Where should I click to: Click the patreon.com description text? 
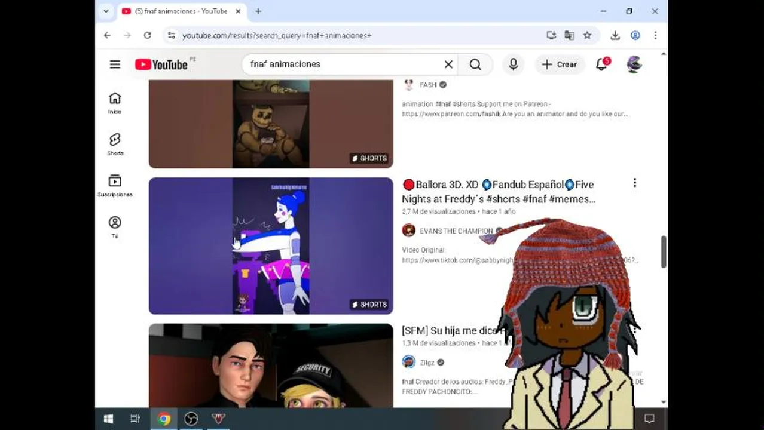(515, 109)
